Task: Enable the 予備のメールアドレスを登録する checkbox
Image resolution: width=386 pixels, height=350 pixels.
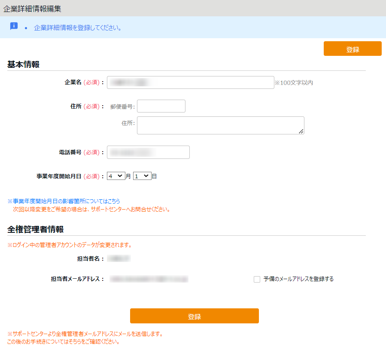Action: coord(257,279)
